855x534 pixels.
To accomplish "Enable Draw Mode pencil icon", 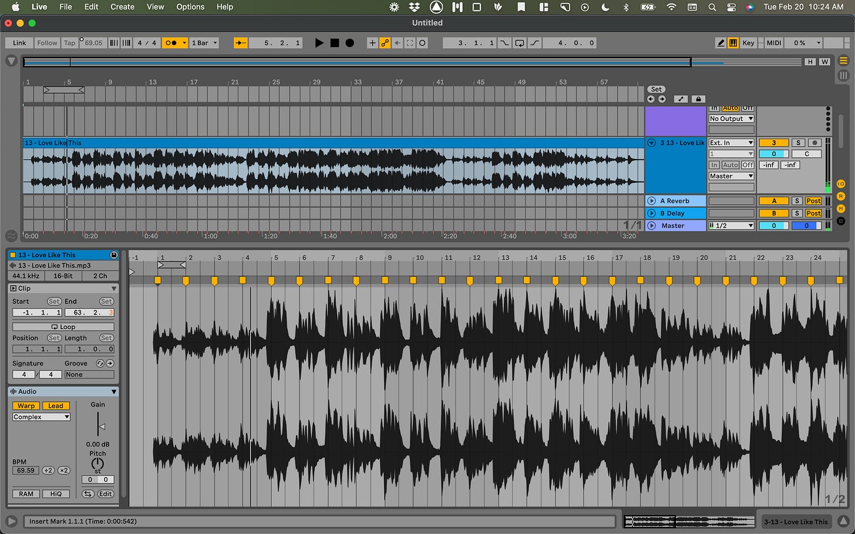I will click(x=721, y=43).
